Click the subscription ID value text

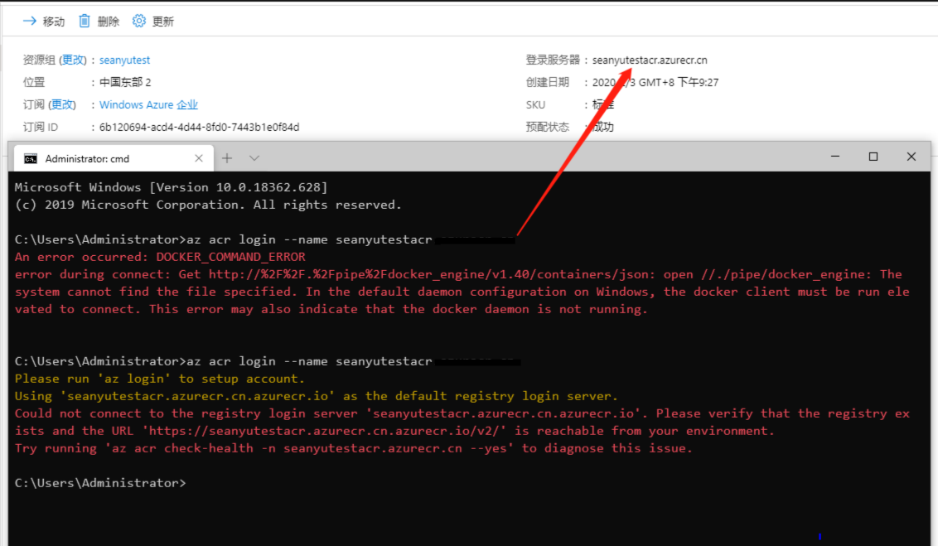coord(199,127)
